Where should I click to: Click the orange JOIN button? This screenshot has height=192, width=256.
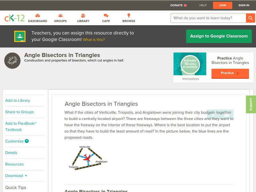tap(222, 5)
